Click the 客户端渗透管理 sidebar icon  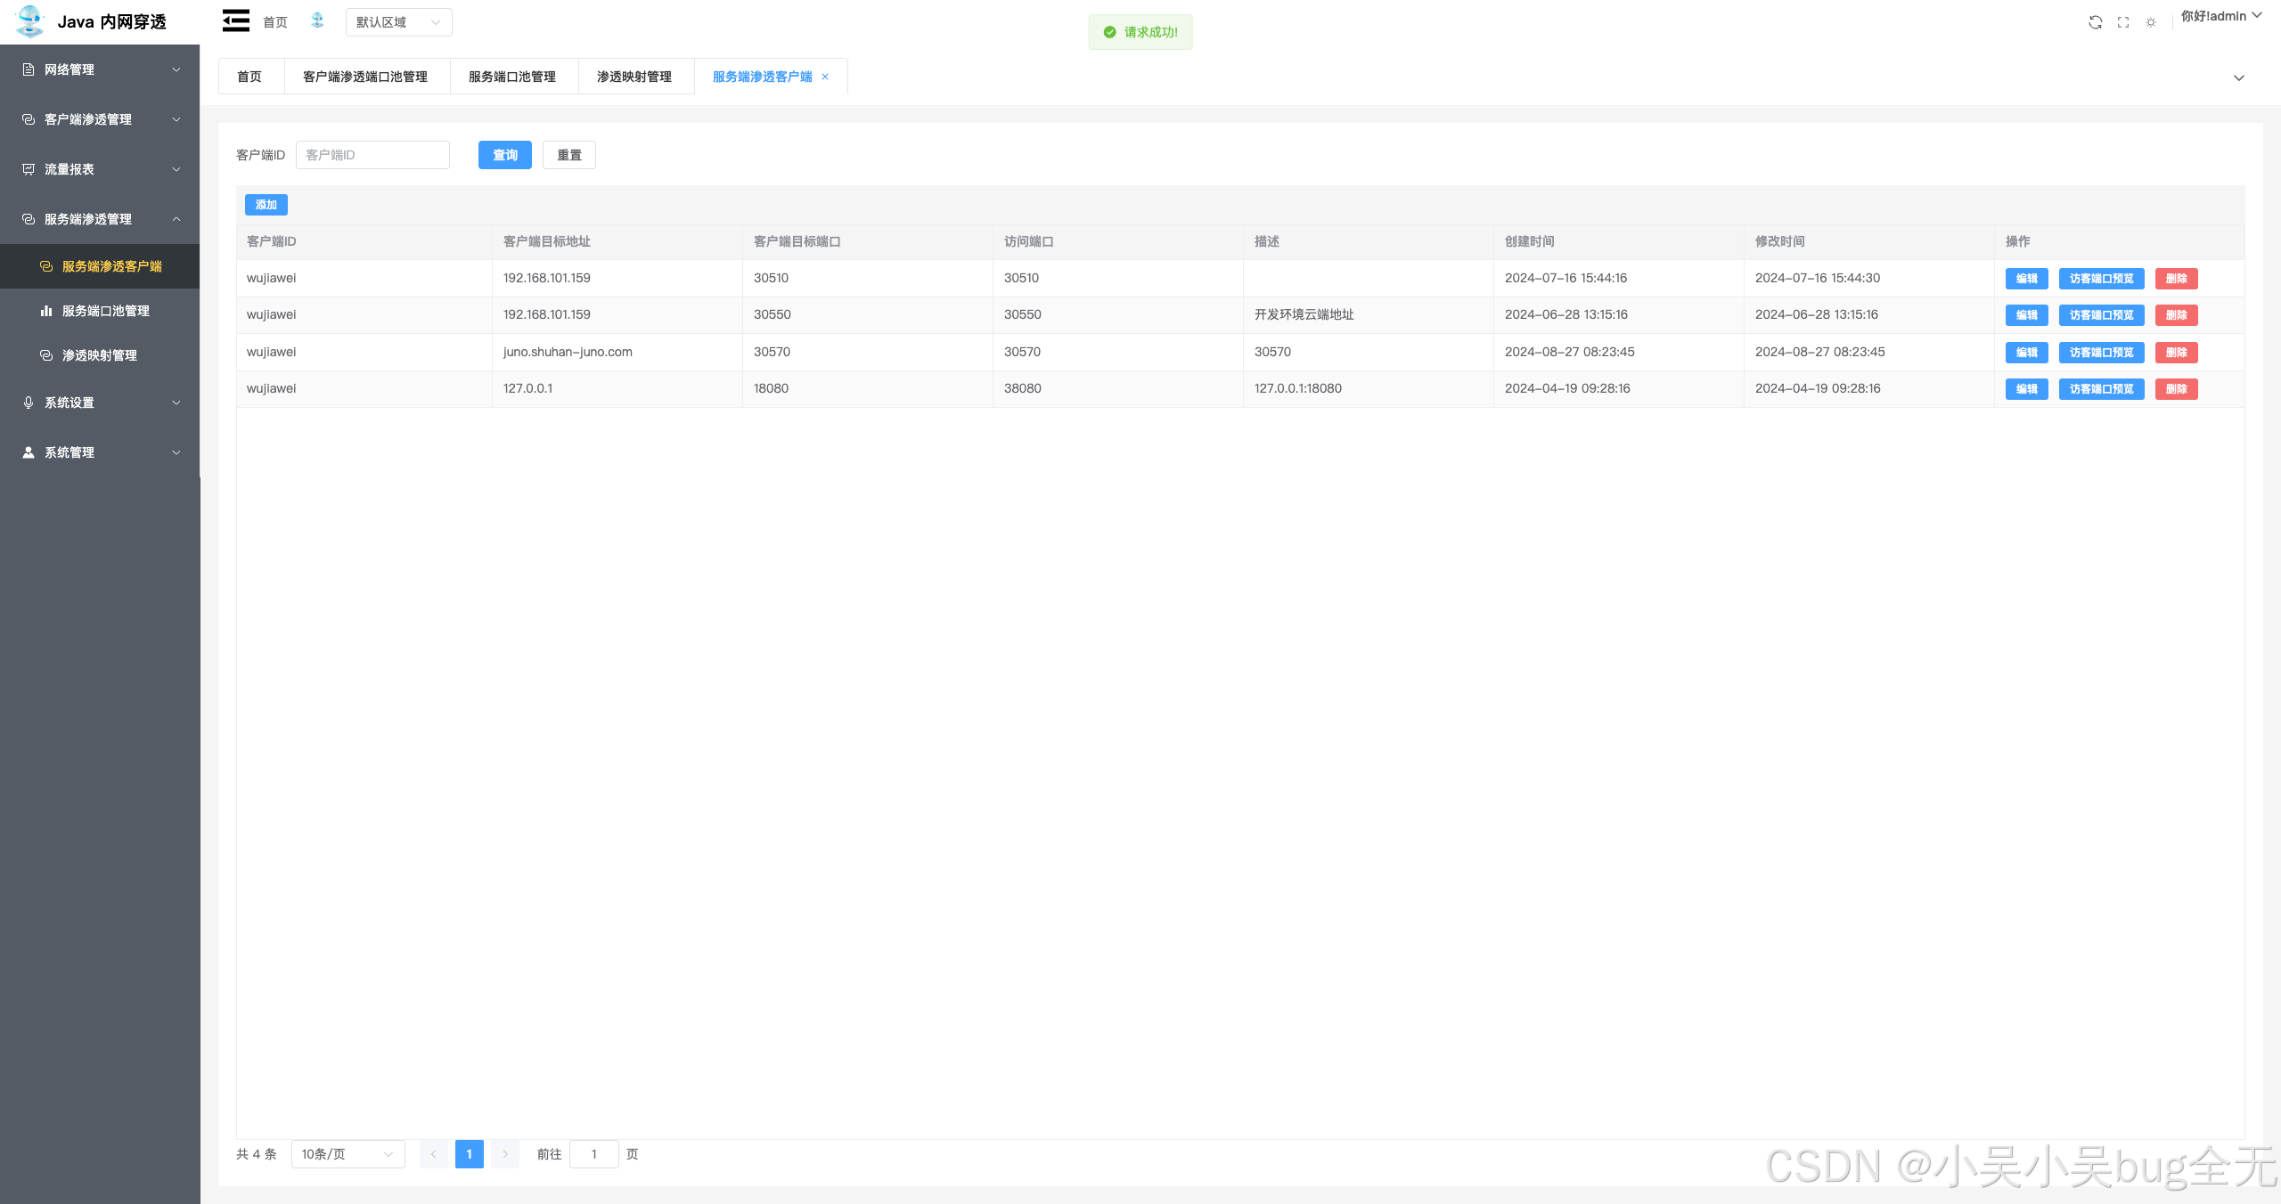pyautogui.click(x=29, y=119)
